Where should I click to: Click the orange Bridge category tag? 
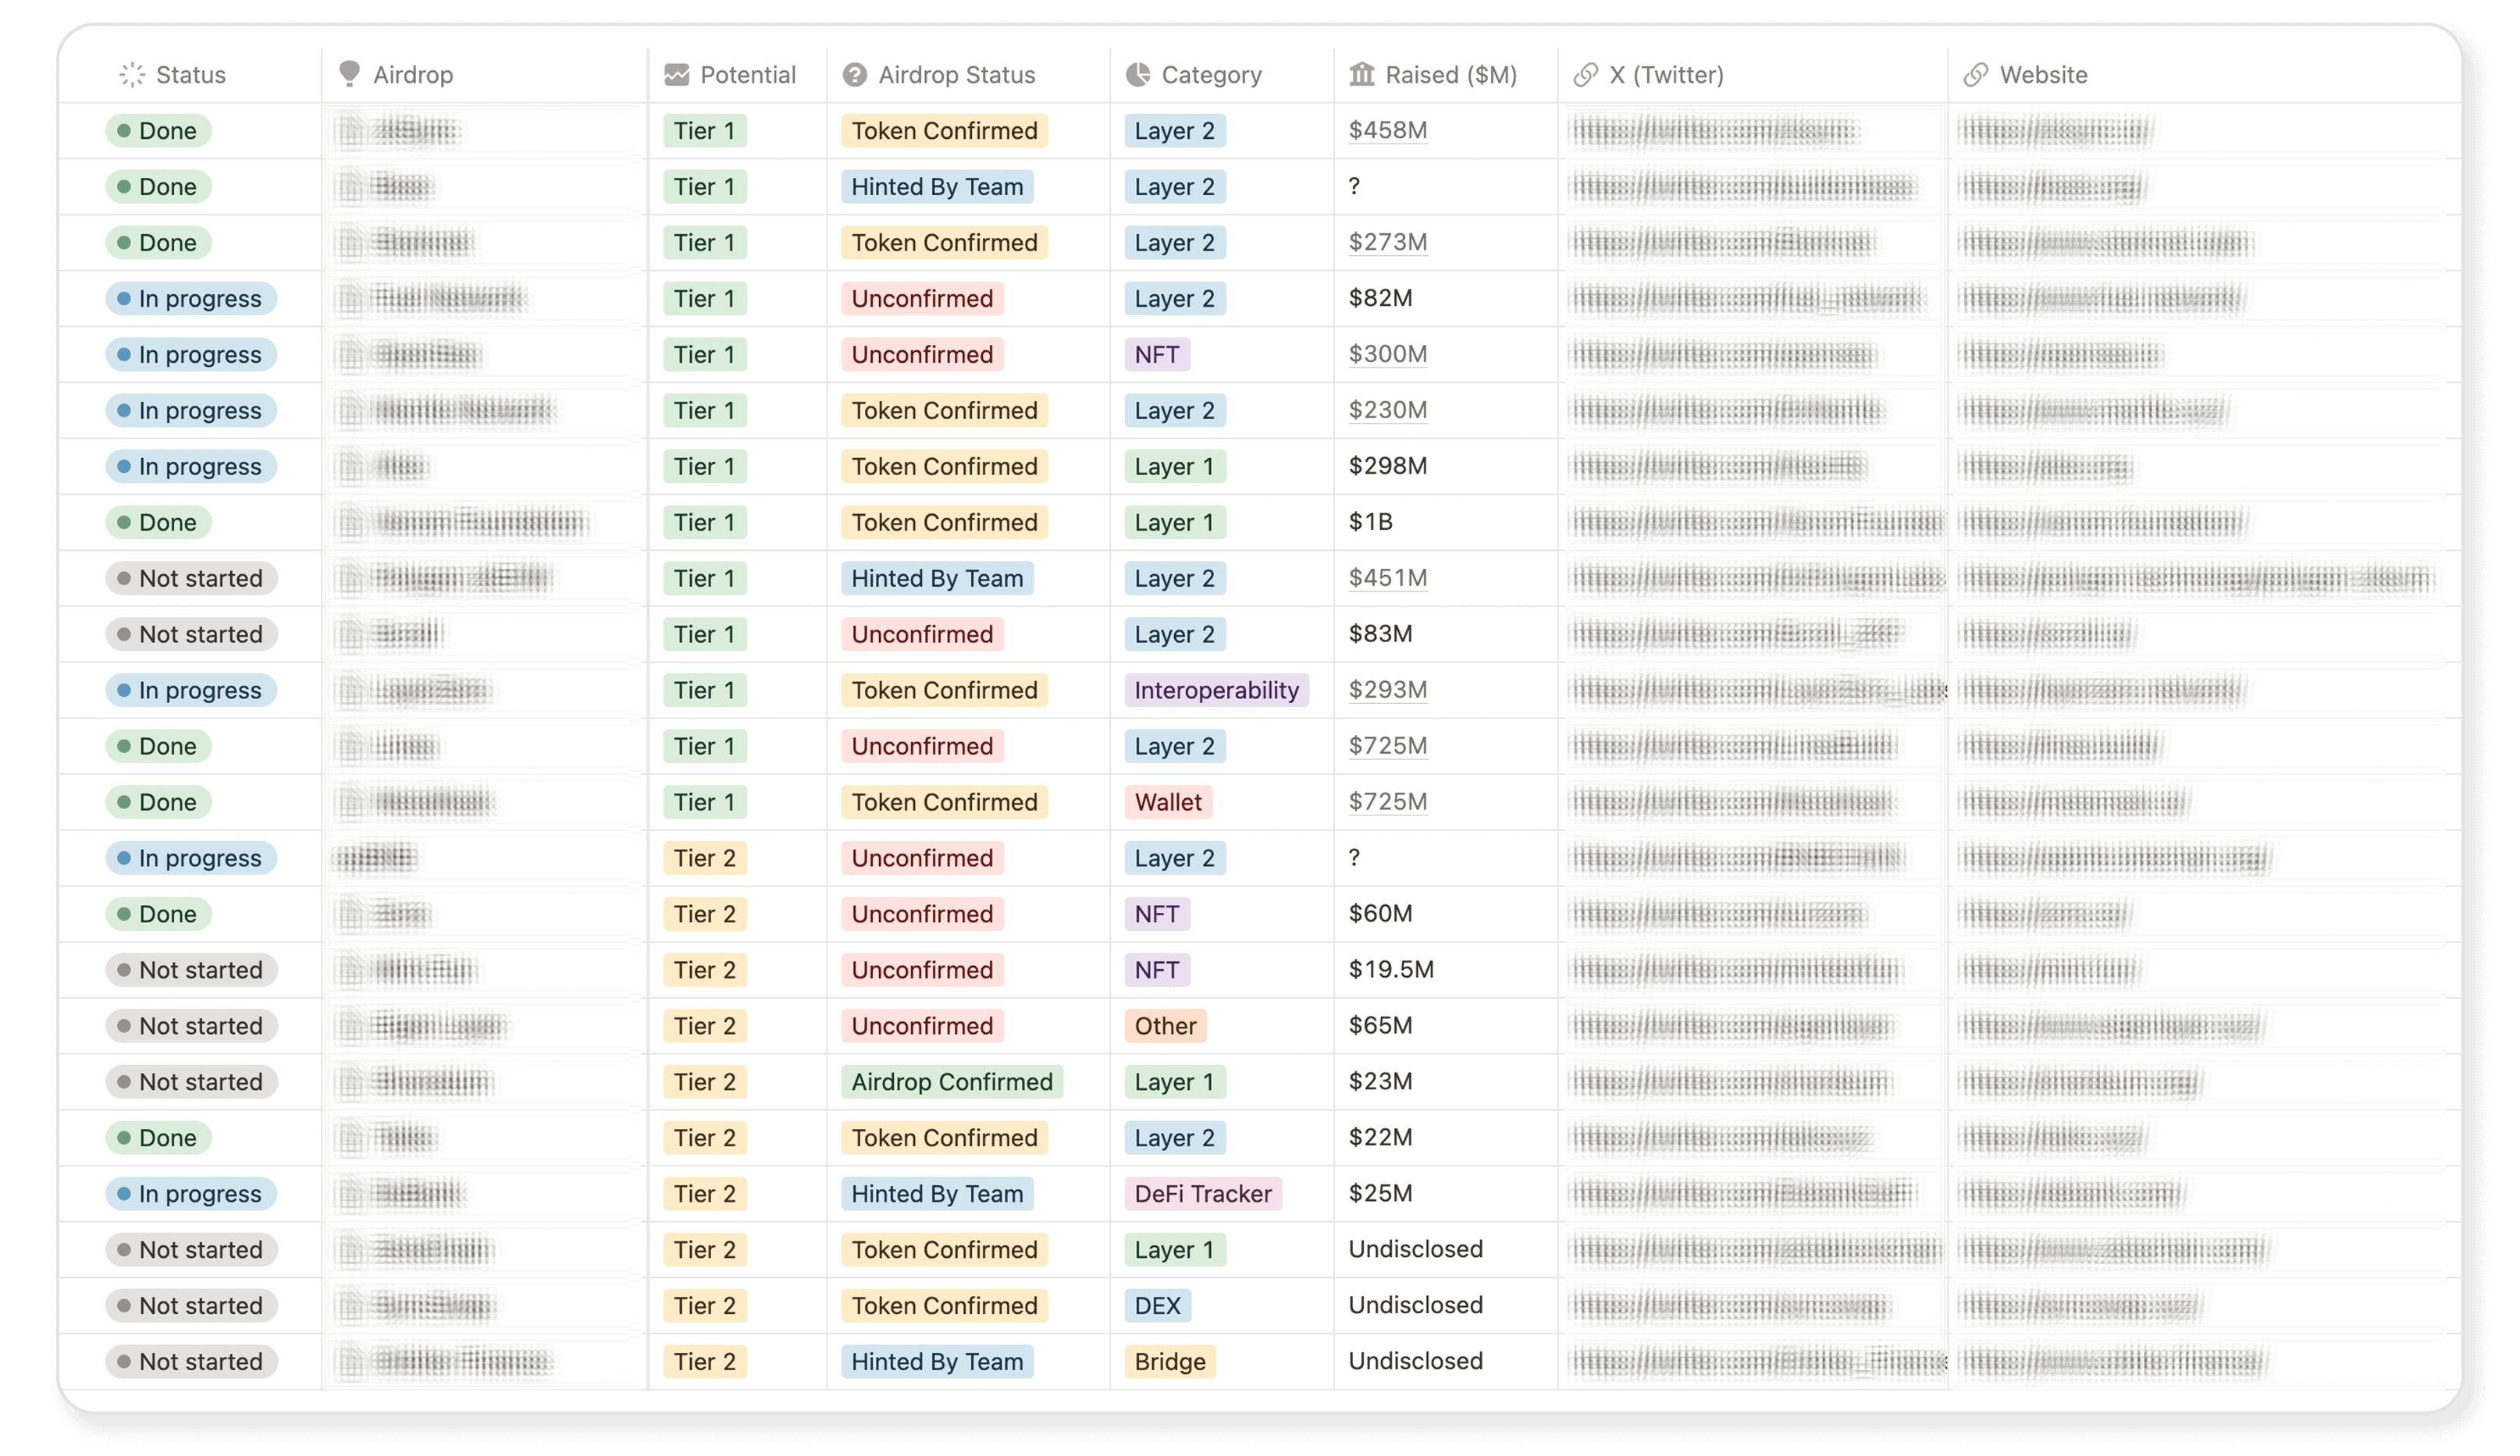pos(1169,1362)
